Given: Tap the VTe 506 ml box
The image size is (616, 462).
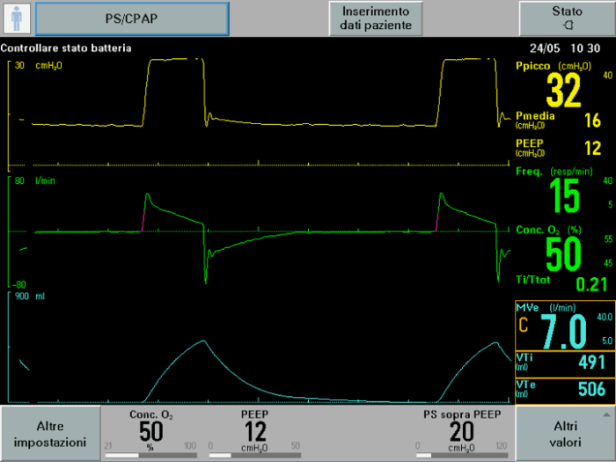Looking at the screenshot, I should point(563,390).
